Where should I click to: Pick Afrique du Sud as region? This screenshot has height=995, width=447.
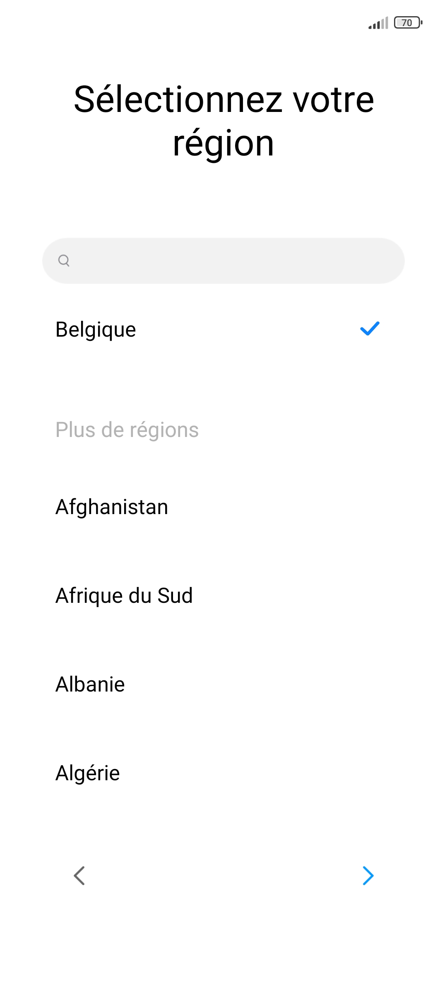[x=124, y=596]
